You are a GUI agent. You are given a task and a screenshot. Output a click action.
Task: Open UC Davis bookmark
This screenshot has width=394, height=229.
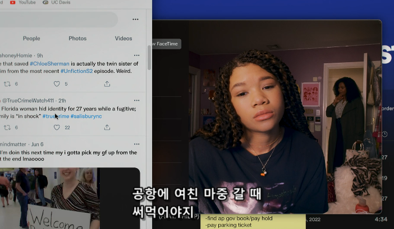coord(57,2)
